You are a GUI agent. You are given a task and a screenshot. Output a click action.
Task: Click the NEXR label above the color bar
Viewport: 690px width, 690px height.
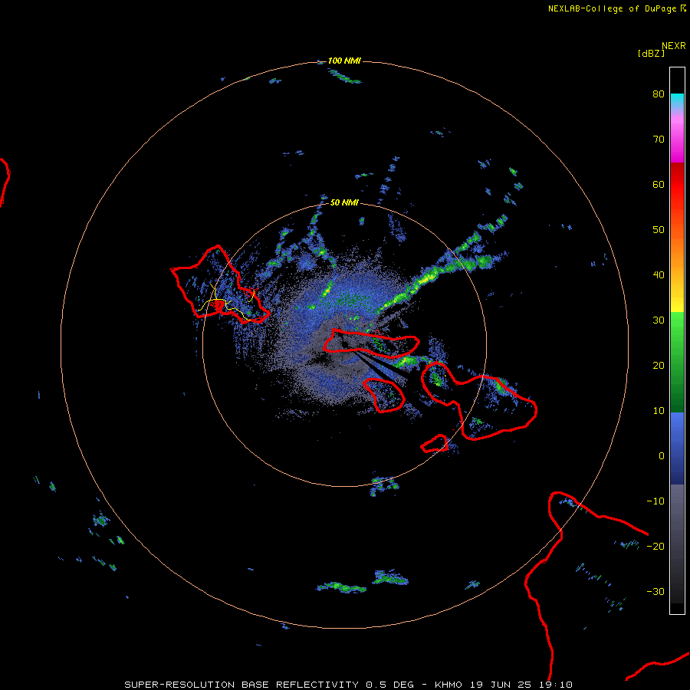coord(674,46)
